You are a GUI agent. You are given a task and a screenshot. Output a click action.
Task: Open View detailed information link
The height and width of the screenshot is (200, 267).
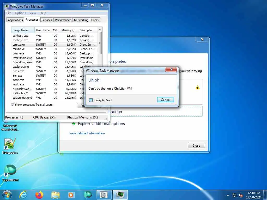tap(87, 133)
